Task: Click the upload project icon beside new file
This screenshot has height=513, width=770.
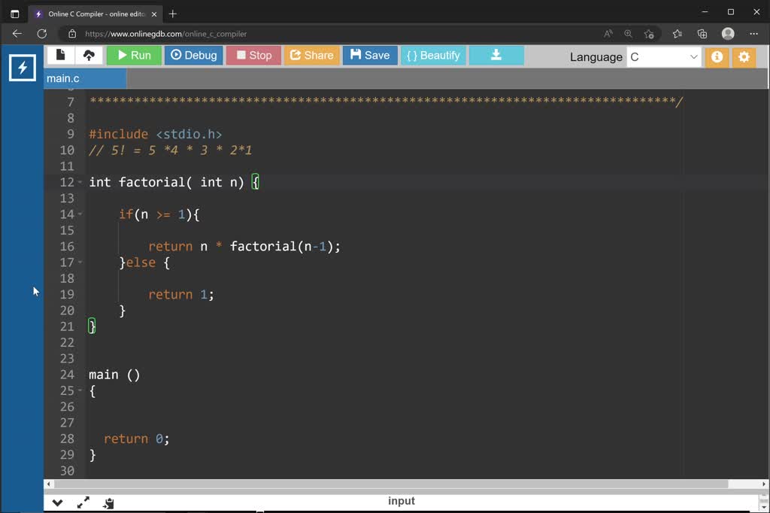Action: (x=89, y=54)
